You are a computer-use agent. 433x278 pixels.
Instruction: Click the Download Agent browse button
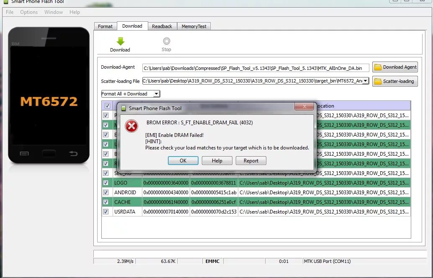click(395, 67)
